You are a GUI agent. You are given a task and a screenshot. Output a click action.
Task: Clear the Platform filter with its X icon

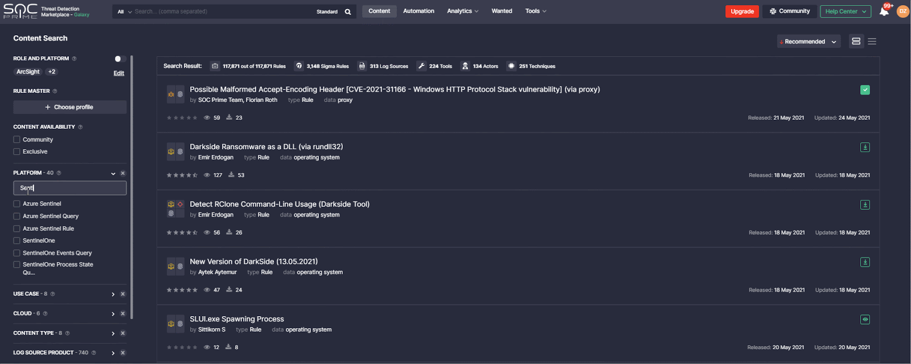[x=123, y=173]
